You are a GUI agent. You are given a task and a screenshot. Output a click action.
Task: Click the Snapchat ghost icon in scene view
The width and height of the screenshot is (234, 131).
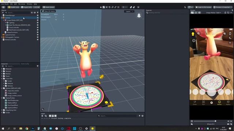(139, 15)
